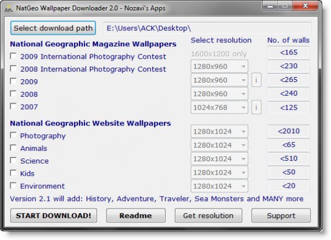This screenshot has width=331, height=240.
Task: Open the Photography resolution dropdown
Action: [x=220, y=132]
